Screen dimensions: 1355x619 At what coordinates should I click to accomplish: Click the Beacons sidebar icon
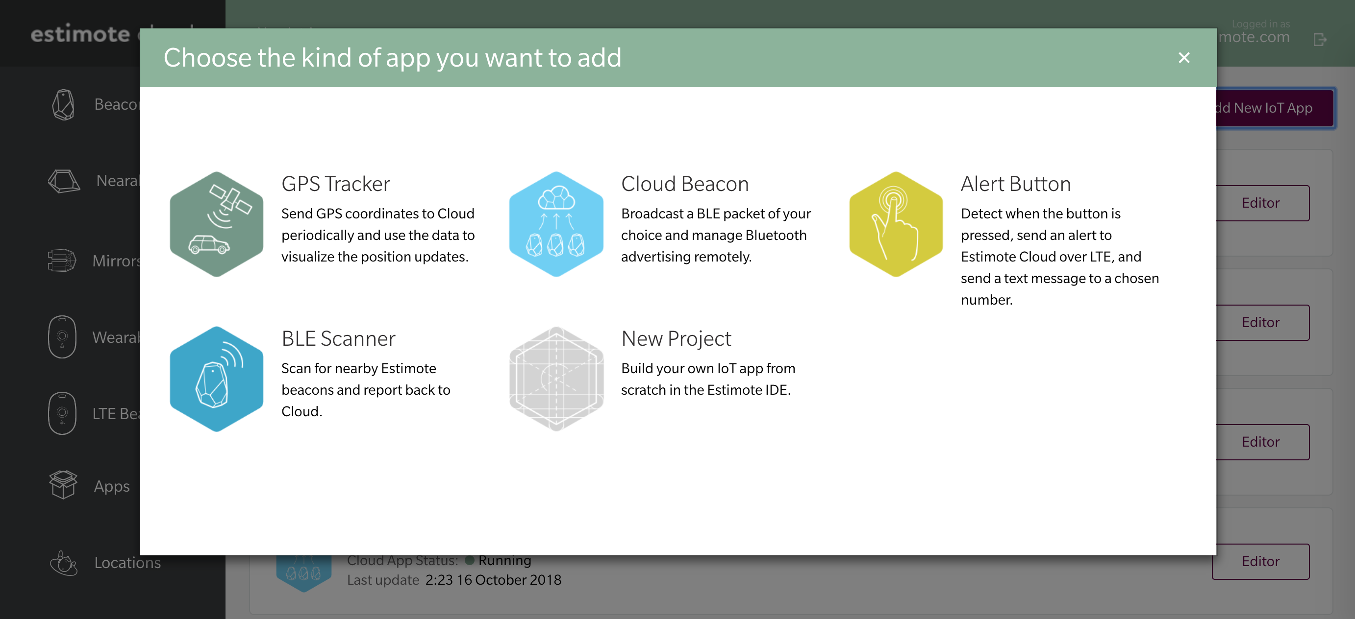(x=63, y=105)
